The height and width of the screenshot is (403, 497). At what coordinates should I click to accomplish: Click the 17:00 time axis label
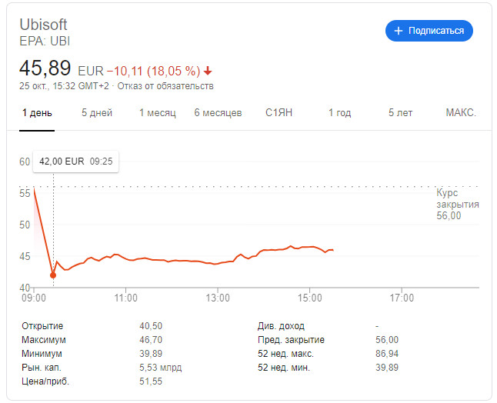(402, 298)
